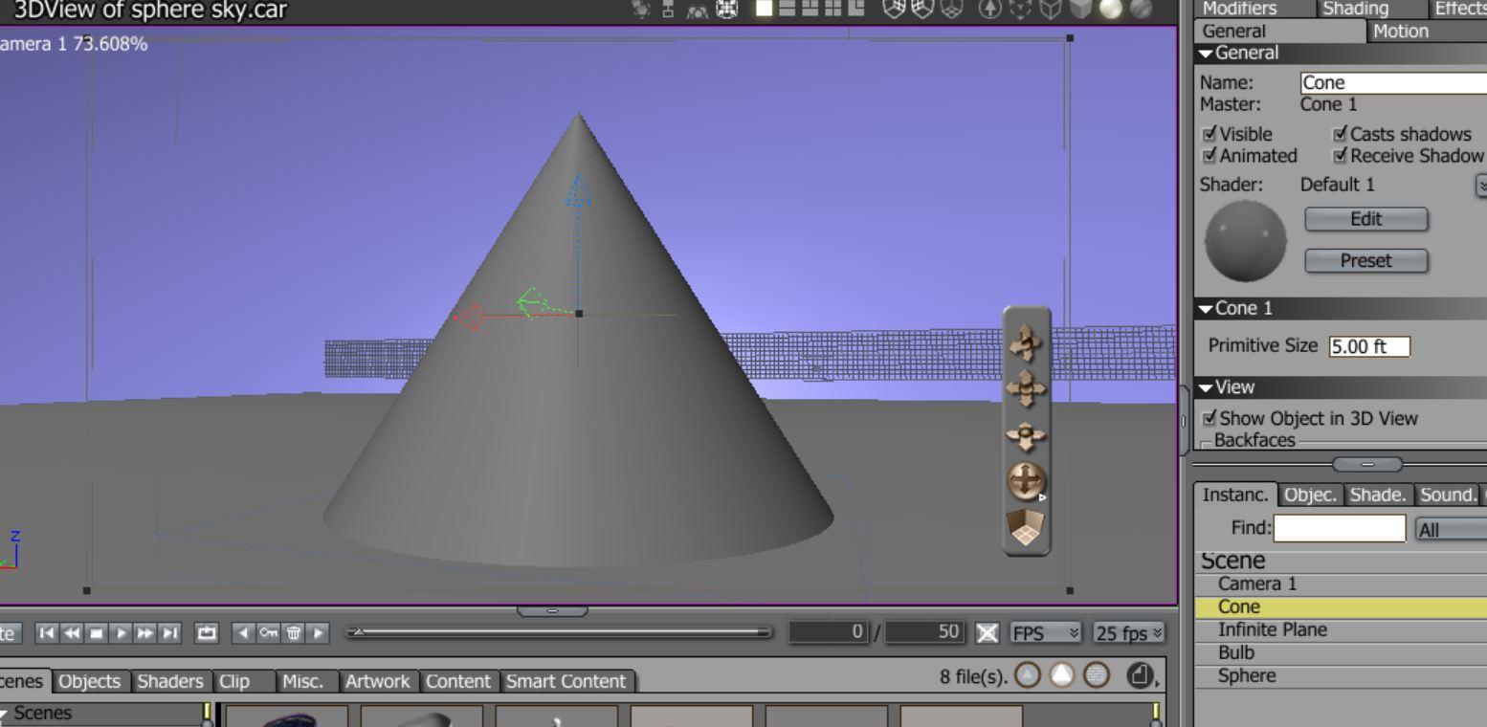Select Camera 1 in scene list
1487x727 pixels.
1341,584
